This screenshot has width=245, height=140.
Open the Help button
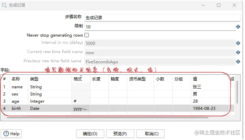click(x=11, y=134)
